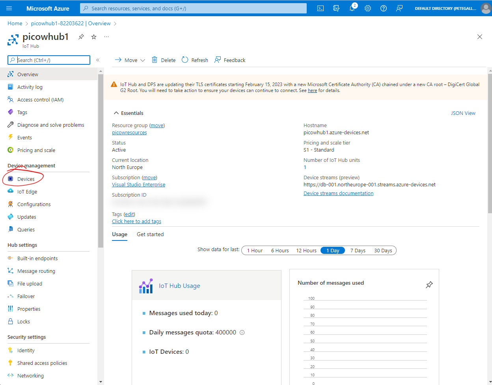
Task: Show data for last 7 Days
Action: point(358,250)
